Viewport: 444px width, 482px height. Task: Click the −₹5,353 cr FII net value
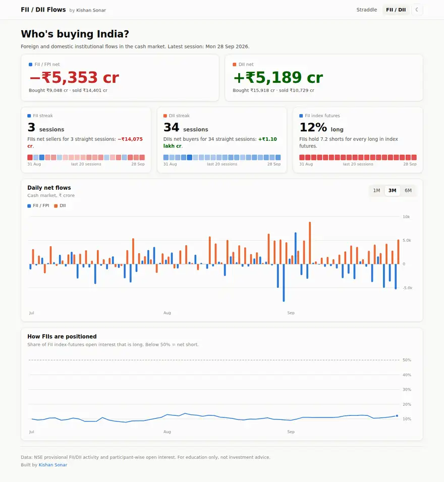pos(74,77)
